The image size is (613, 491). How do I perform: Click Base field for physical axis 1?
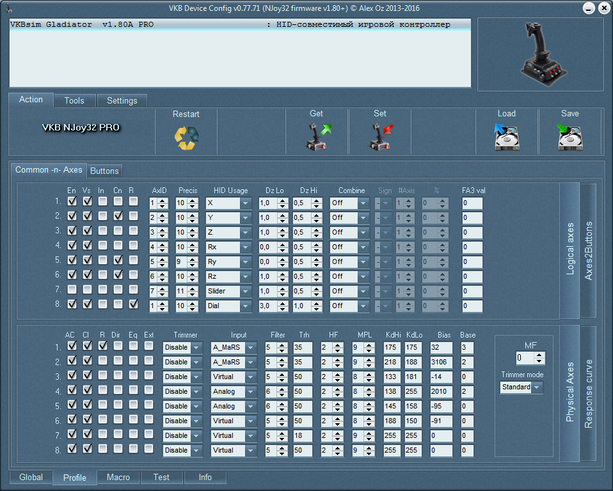466,348
